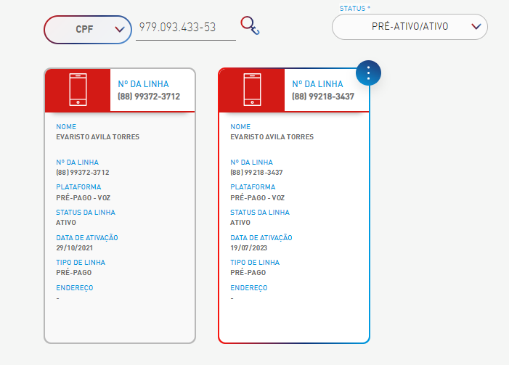Click phone icon on 99372-3712 card
Viewport: 509px width, 365px height.
tap(78, 89)
